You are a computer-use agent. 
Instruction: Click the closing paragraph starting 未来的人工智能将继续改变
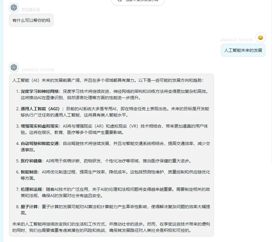pyautogui.click(x=111, y=227)
